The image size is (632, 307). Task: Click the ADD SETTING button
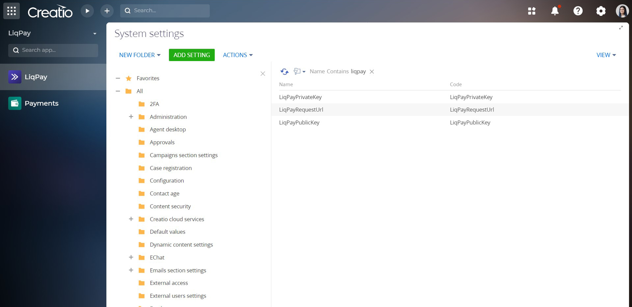(192, 55)
